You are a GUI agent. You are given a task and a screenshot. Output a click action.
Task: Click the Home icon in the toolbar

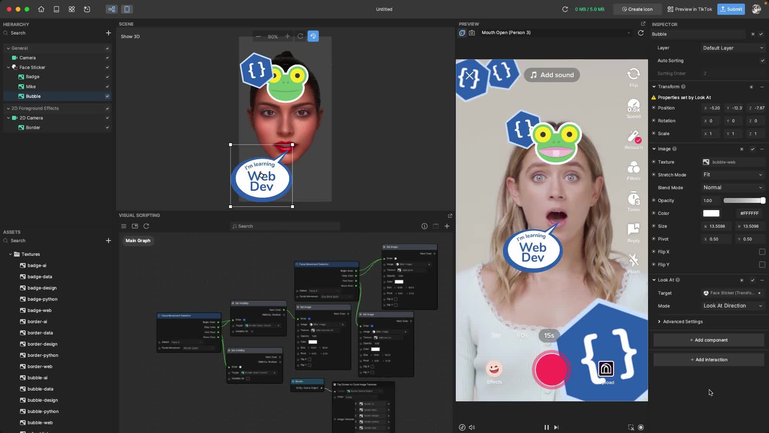point(41,9)
